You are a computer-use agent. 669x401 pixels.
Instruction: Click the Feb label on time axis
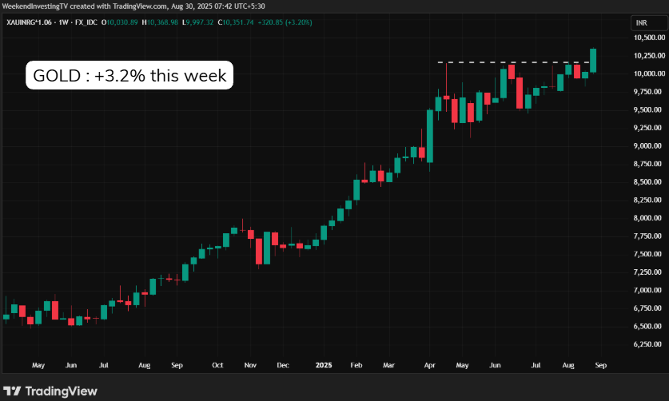tap(356, 365)
